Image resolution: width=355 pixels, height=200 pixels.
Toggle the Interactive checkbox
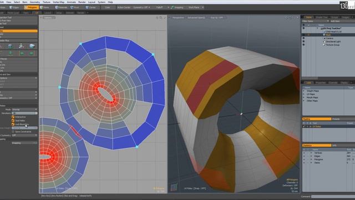point(13,117)
